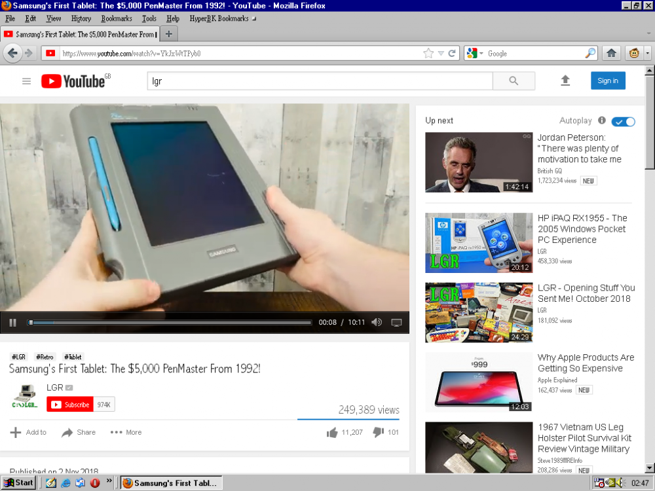Open dropdown beside the monkey icon
Viewport: 655px width, 491px height.
tap(647, 53)
